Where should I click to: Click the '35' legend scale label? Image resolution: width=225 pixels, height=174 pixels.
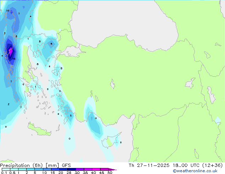click(x=85, y=173)
